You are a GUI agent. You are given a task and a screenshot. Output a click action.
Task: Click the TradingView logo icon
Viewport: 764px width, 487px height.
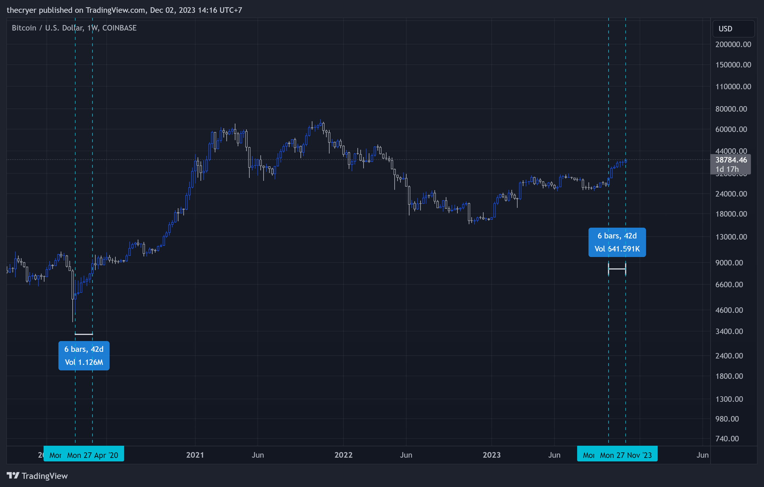13,475
